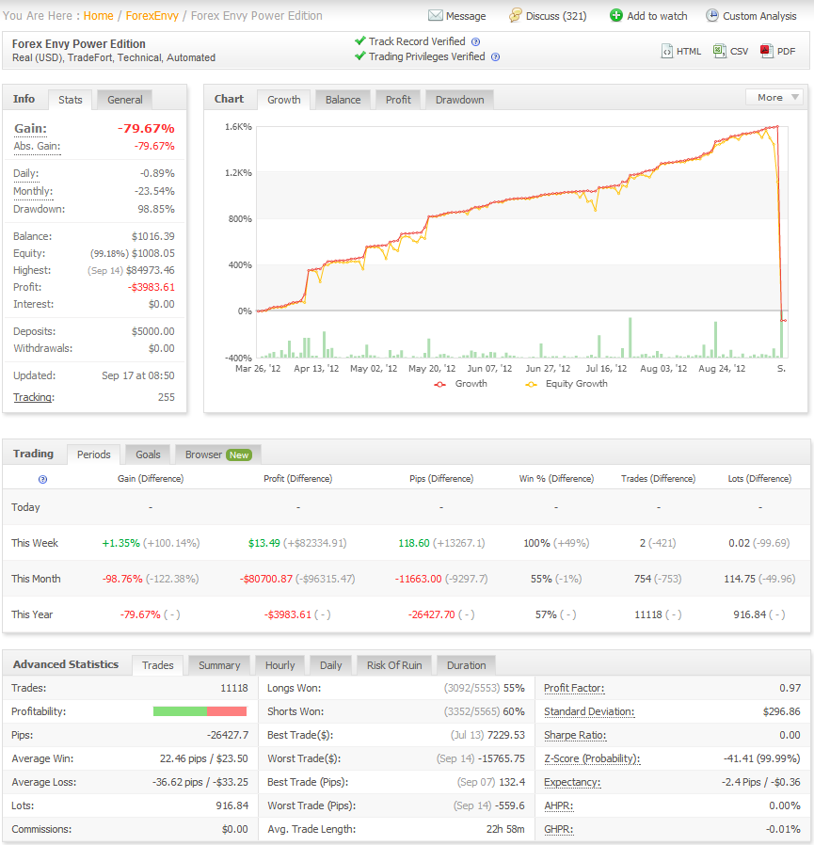Click the GHPR label

click(x=558, y=829)
